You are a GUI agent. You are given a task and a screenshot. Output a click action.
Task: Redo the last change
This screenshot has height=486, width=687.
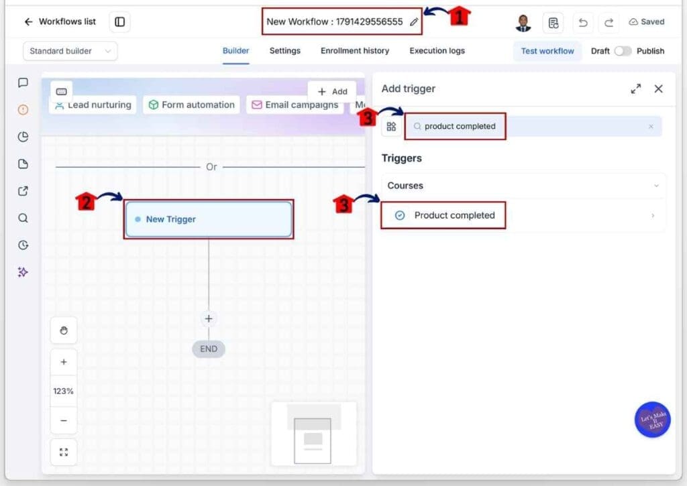609,22
